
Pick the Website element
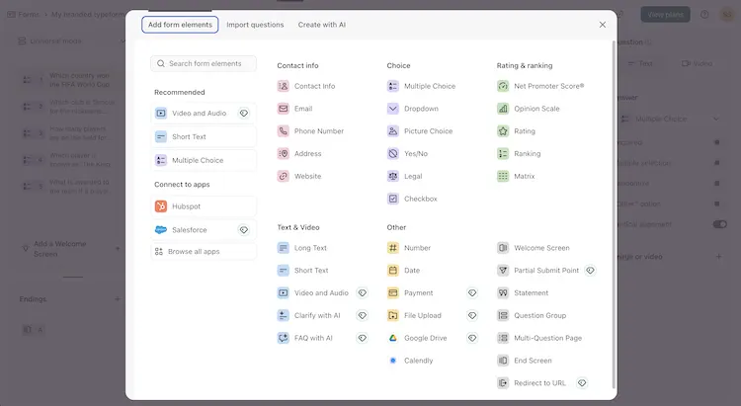click(x=299, y=176)
